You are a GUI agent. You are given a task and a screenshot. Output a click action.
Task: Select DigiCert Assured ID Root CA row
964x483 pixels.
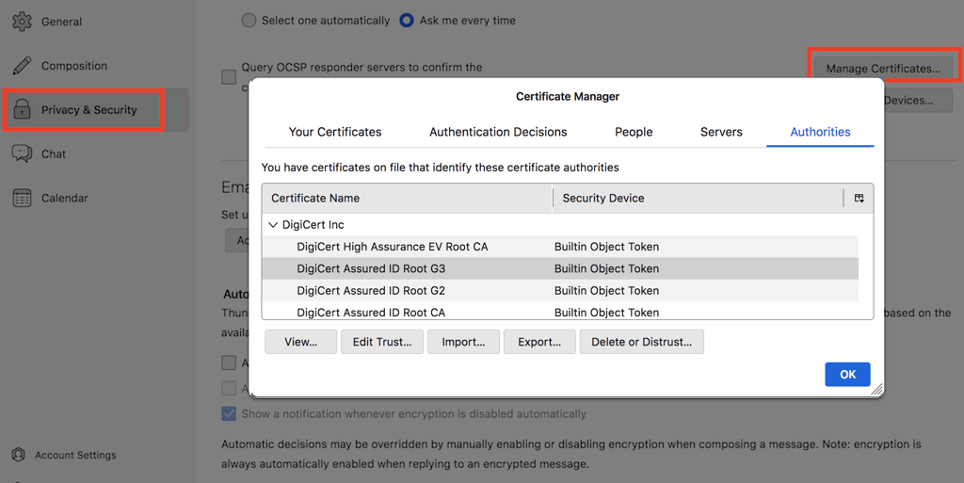pyautogui.click(x=560, y=312)
